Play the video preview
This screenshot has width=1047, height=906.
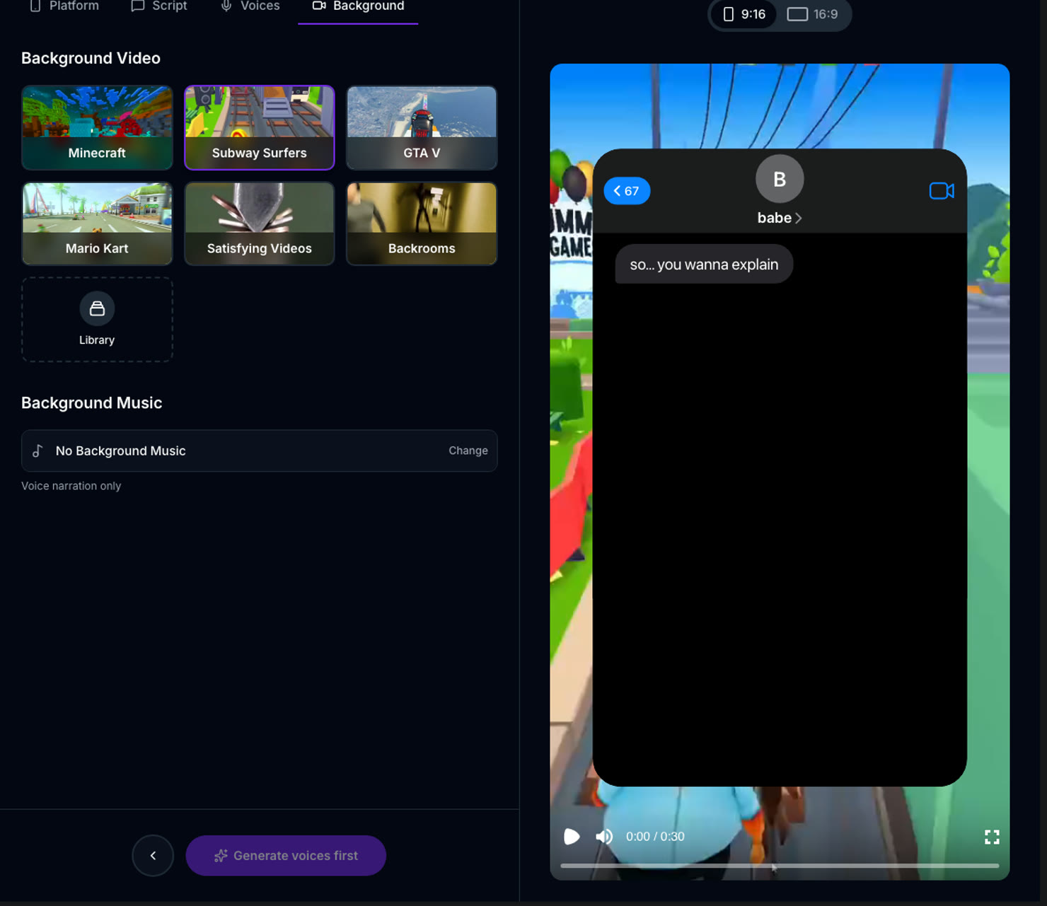coord(572,837)
